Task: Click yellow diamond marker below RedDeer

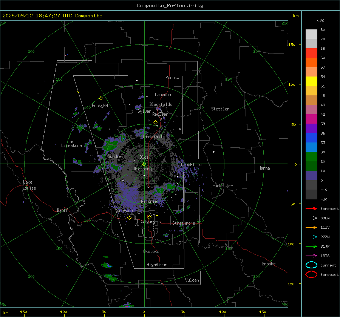Action: click(x=155, y=123)
